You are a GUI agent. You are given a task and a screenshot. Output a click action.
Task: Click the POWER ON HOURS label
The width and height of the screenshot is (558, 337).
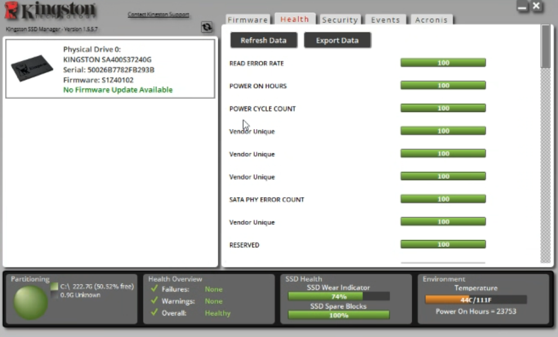click(258, 86)
